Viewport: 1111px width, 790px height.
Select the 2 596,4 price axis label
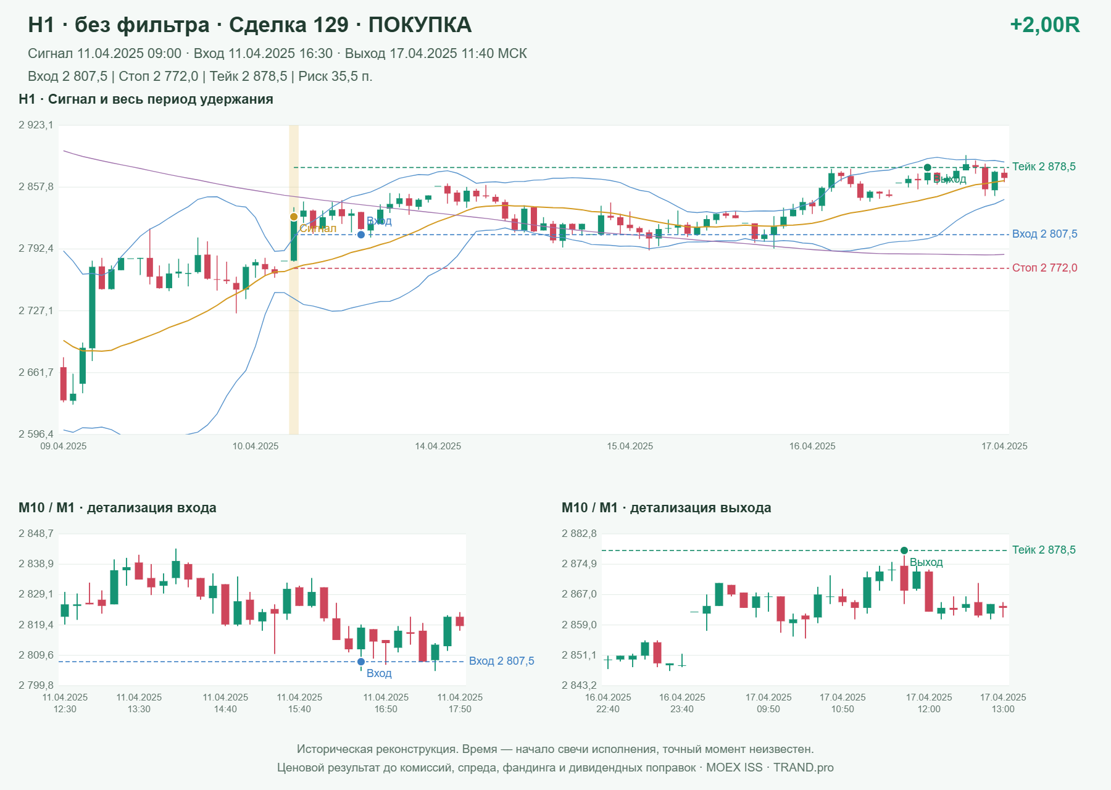pos(36,434)
